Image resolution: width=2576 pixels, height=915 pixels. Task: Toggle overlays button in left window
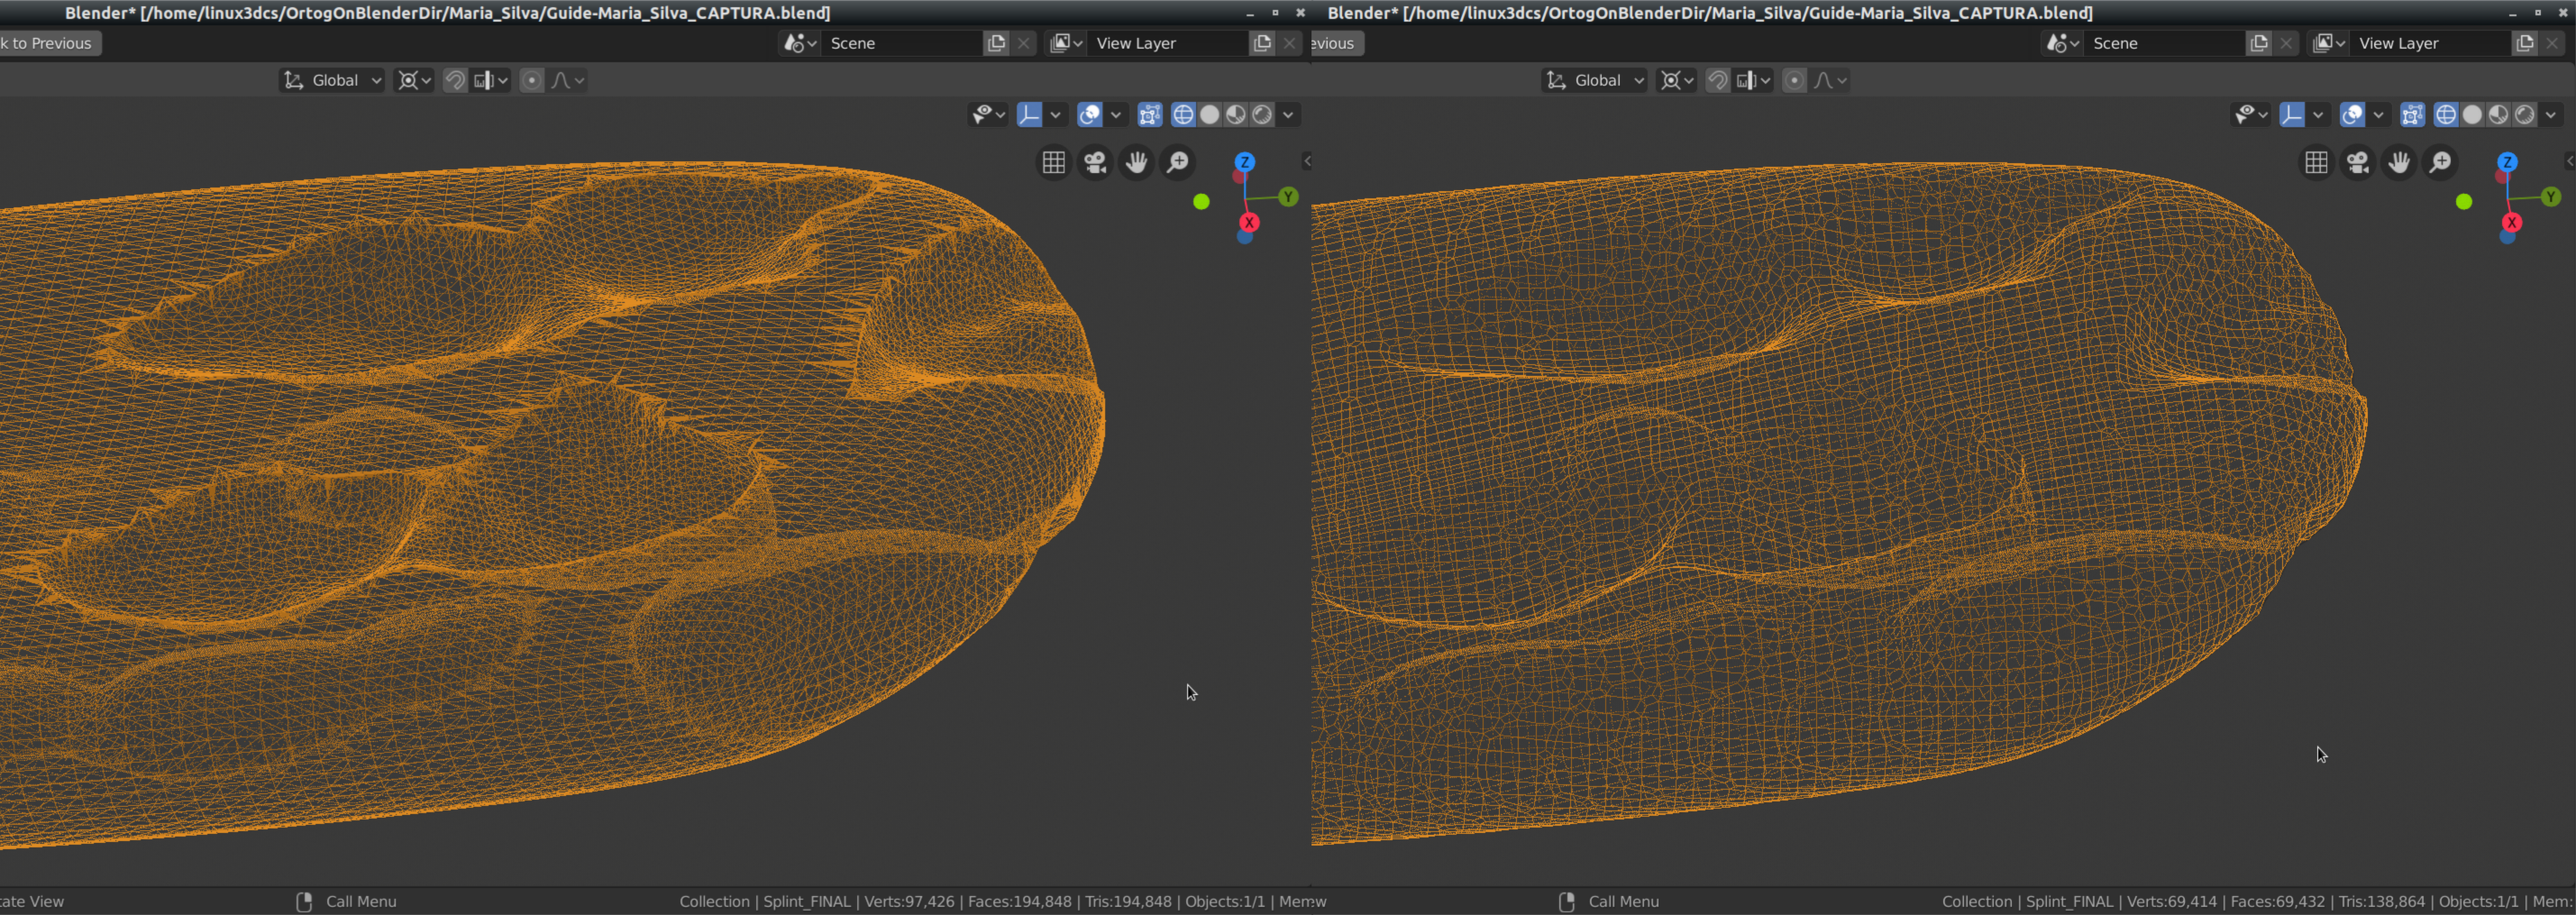[x=1089, y=115]
